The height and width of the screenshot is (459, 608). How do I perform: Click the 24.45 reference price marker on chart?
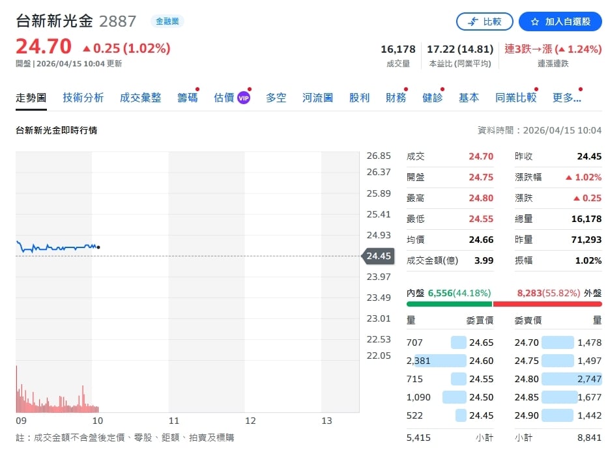(x=378, y=256)
